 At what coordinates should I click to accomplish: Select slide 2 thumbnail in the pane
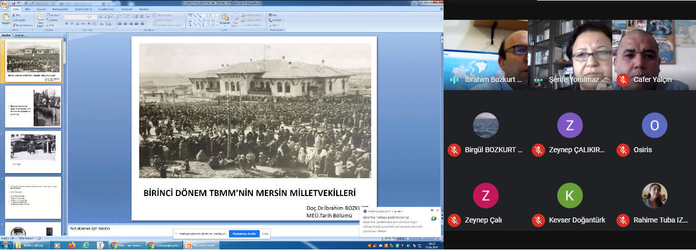tap(33, 106)
